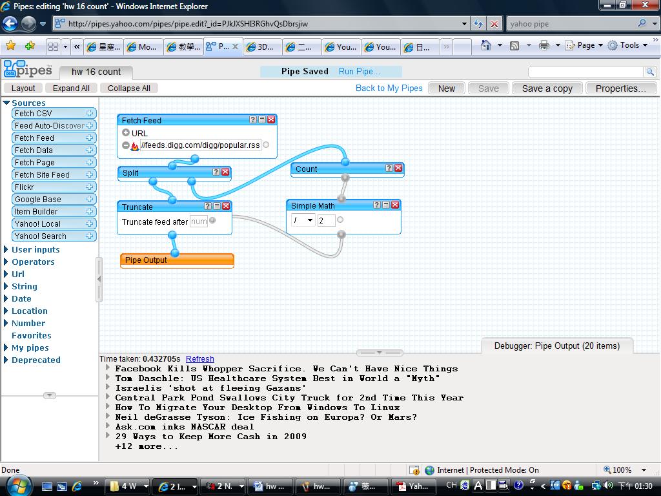The image size is (661, 496).
Task: Click the Pipes beta logo
Action: point(28,69)
